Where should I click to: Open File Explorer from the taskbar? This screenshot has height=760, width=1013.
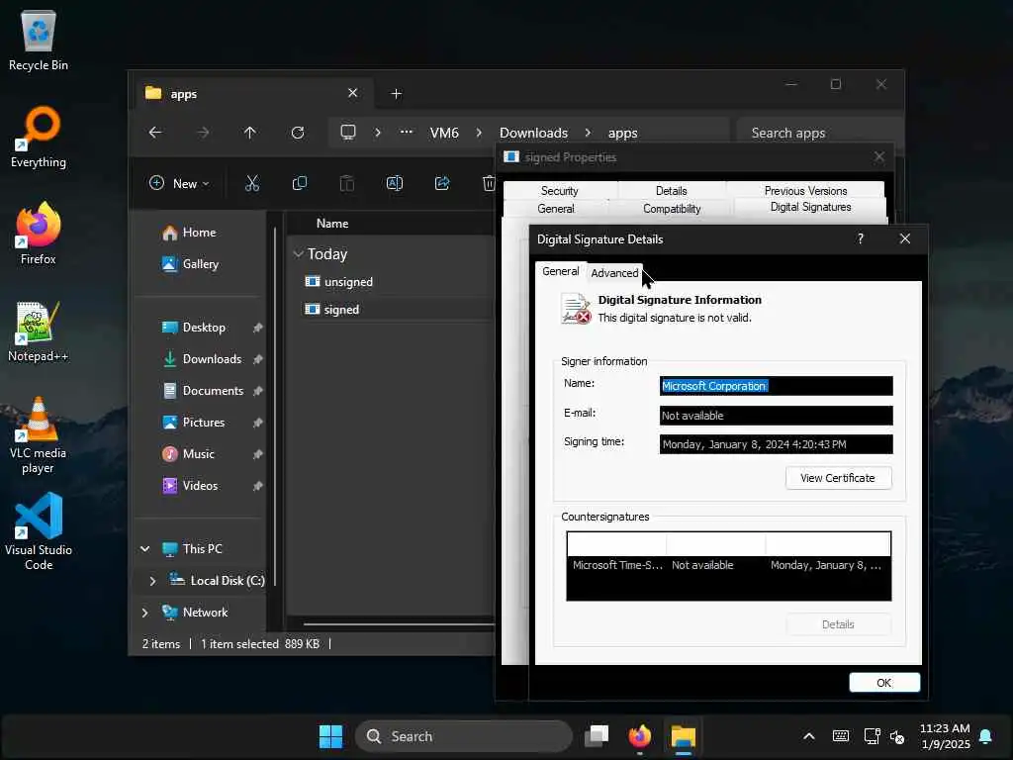coord(683,736)
